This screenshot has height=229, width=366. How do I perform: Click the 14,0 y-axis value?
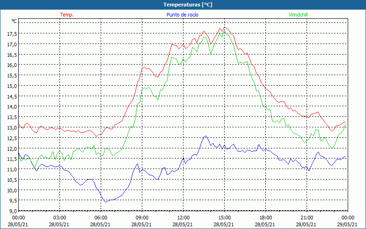pyautogui.click(x=12, y=107)
